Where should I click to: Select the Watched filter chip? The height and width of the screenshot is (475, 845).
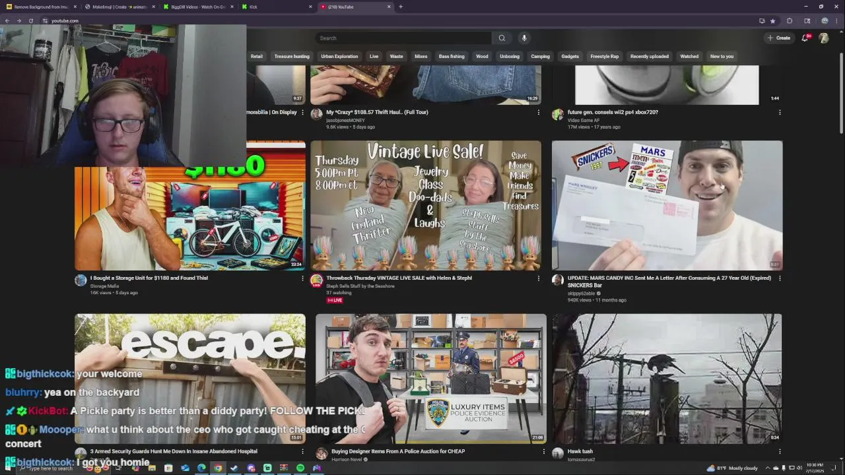tap(689, 57)
